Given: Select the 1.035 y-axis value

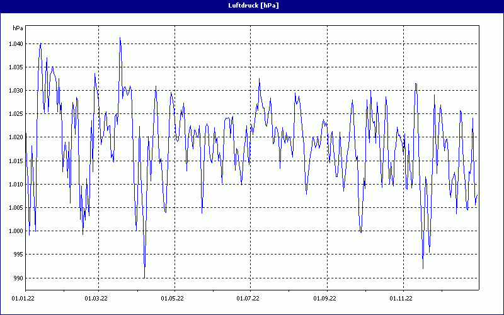Looking at the screenshot, I should [x=16, y=67].
